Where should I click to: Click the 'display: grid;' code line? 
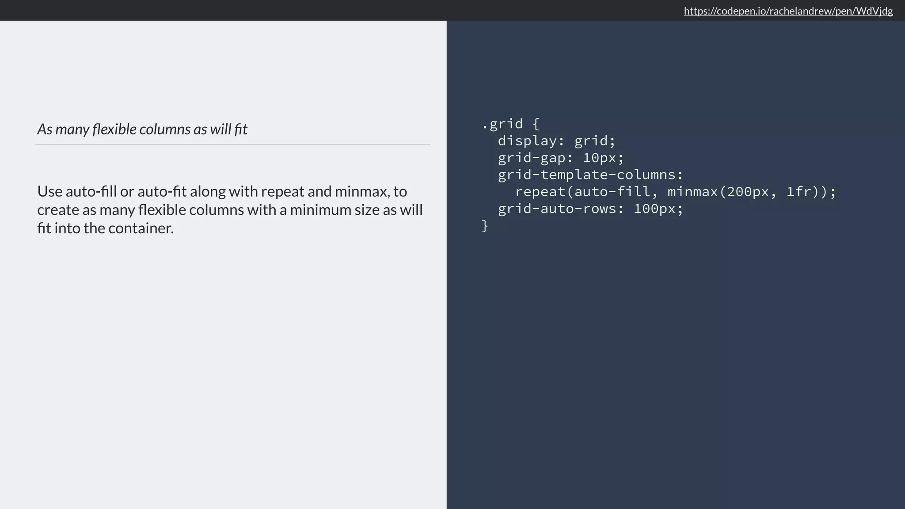point(556,141)
